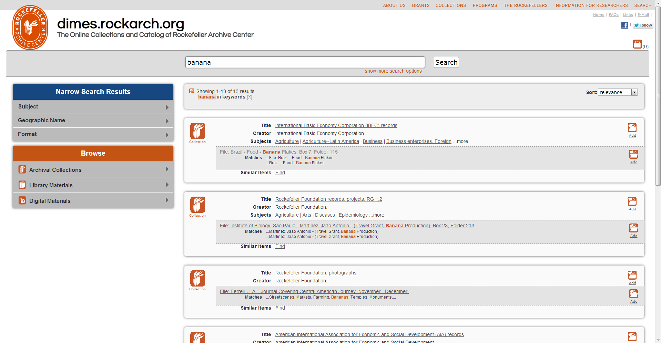Click the RSS feed icon beside results count
Viewport: 661px width, 343px height.
[192, 91]
